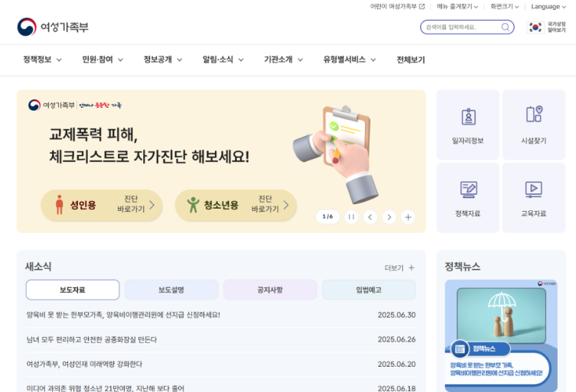Click the 더보기 plus icon in 새소식
576x392 pixels.
tap(412, 267)
